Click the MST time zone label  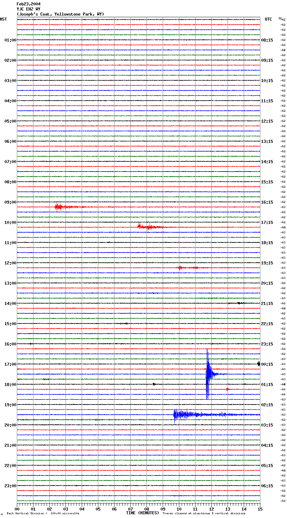coord(3,19)
